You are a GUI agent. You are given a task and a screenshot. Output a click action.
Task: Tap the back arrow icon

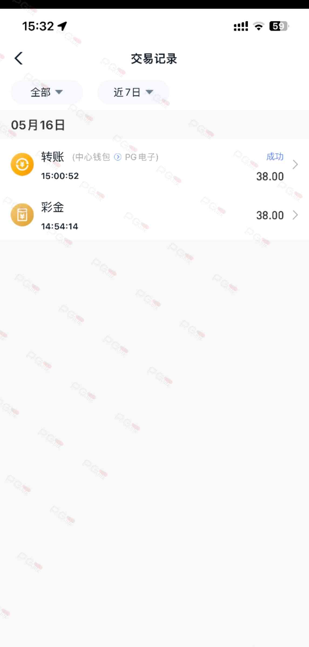(19, 58)
